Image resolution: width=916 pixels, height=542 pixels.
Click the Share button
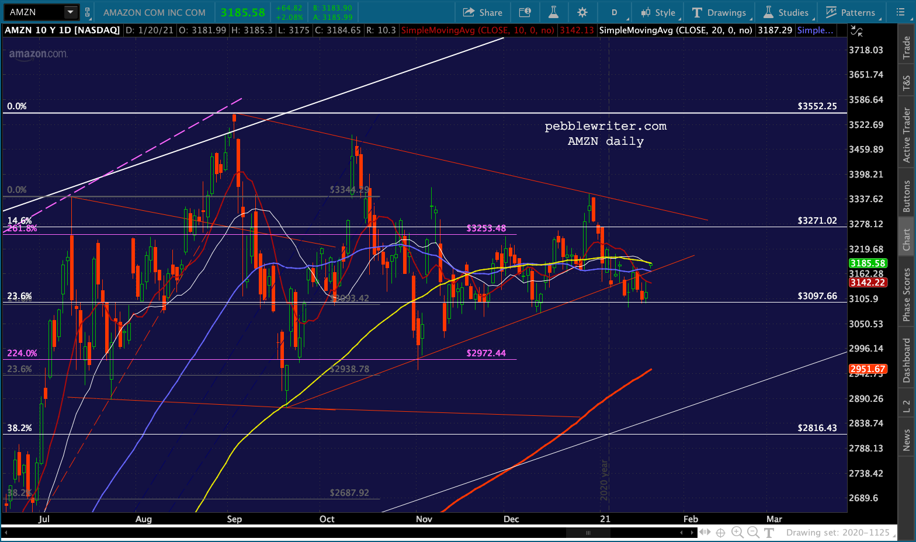pyautogui.click(x=483, y=12)
